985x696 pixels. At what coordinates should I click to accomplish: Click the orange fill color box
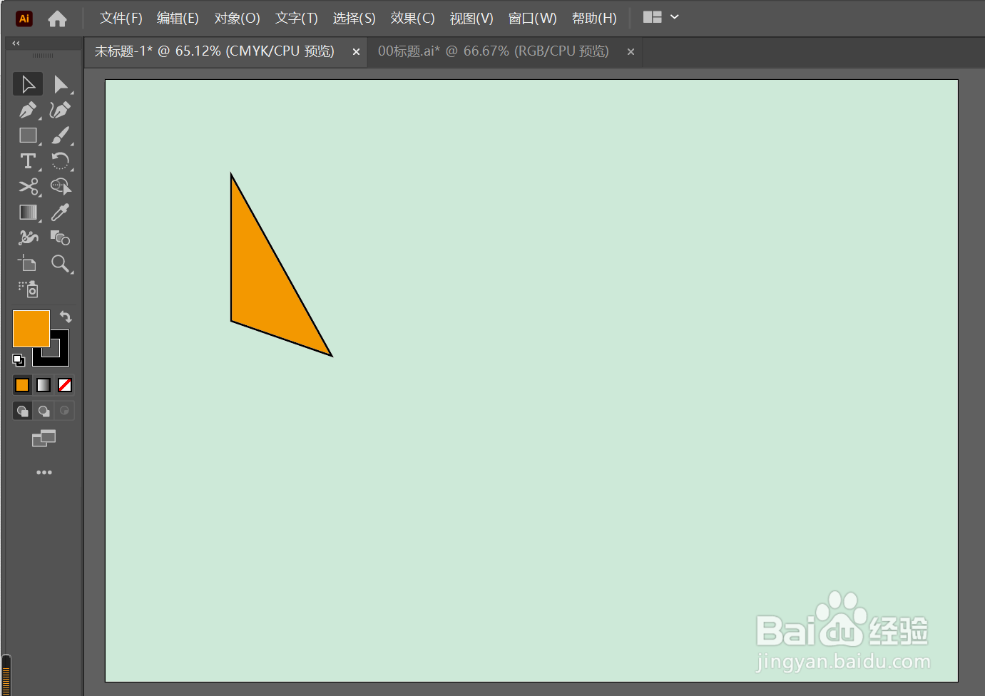(x=31, y=328)
